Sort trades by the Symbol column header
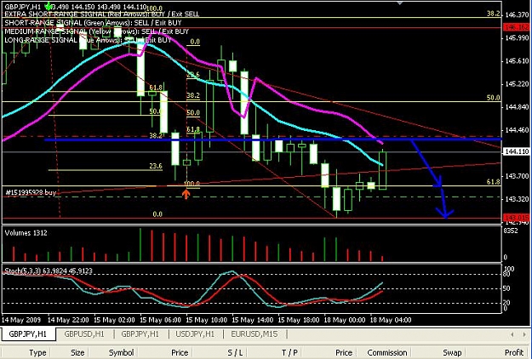The image size is (532, 359). click(121, 352)
